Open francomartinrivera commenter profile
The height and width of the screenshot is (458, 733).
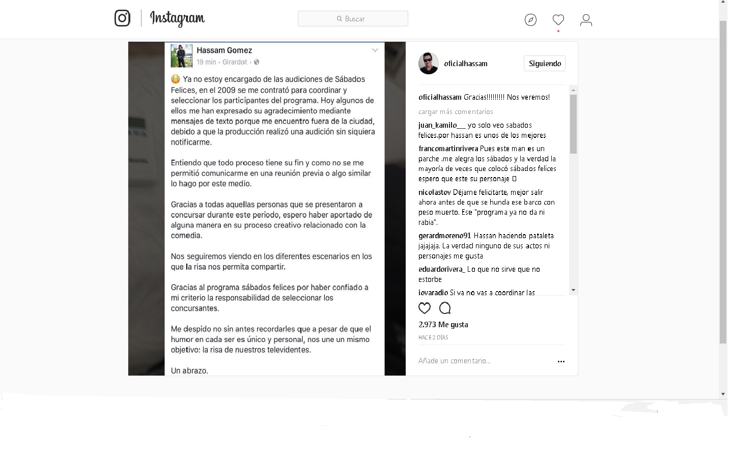[448, 149]
